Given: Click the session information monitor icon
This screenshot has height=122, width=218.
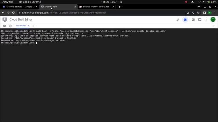Looking at the screenshot, I should pos(200,20).
